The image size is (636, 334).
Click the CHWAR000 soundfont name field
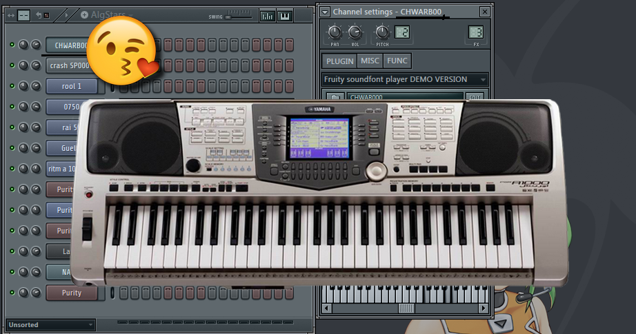(405, 97)
